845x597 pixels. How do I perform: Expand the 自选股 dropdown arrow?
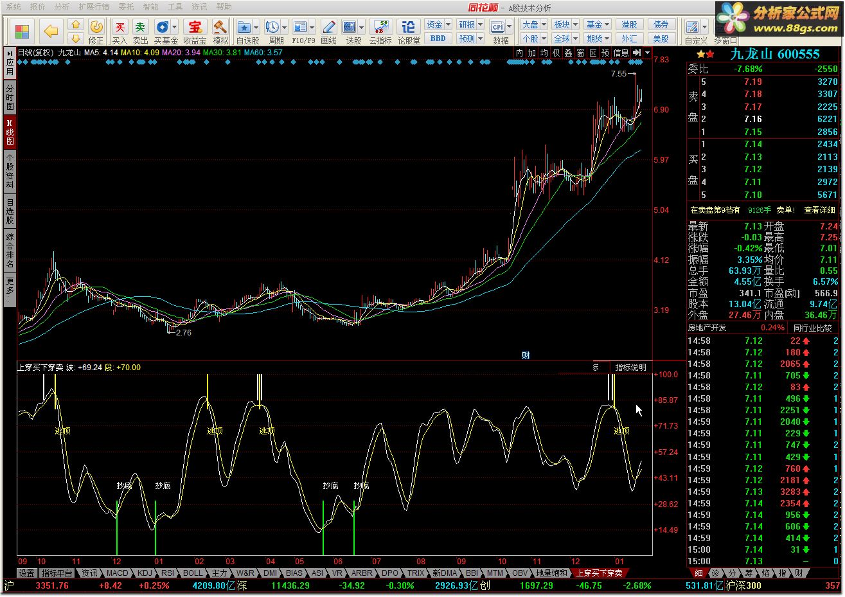pyautogui.click(x=256, y=28)
